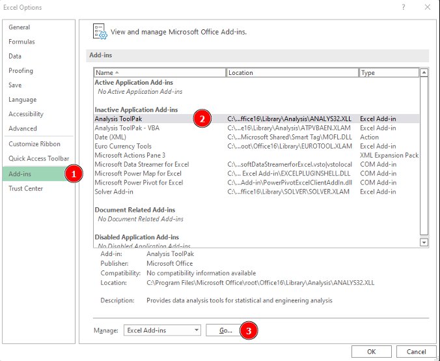Sort add-ins by Name column header

click(x=159, y=73)
